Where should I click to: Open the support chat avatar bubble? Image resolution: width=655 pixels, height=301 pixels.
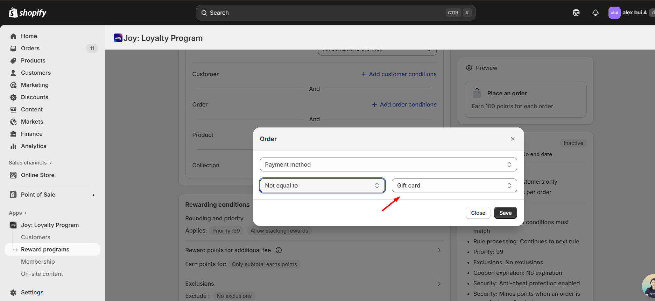(649, 286)
